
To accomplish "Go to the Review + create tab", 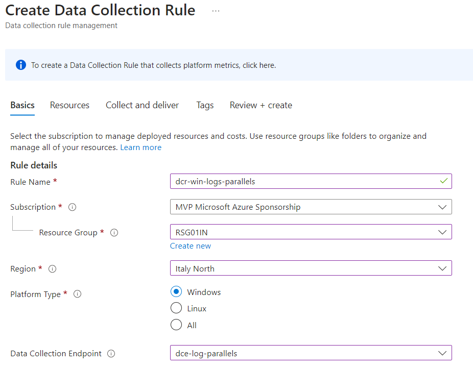I will pyautogui.click(x=261, y=105).
